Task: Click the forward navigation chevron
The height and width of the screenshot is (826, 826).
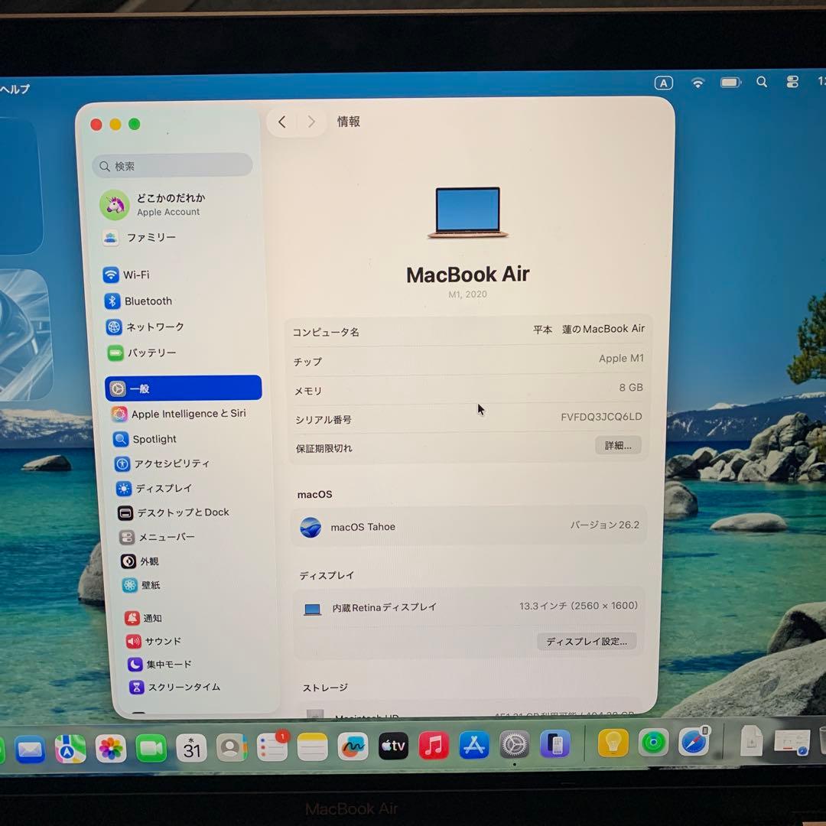Action: point(311,122)
